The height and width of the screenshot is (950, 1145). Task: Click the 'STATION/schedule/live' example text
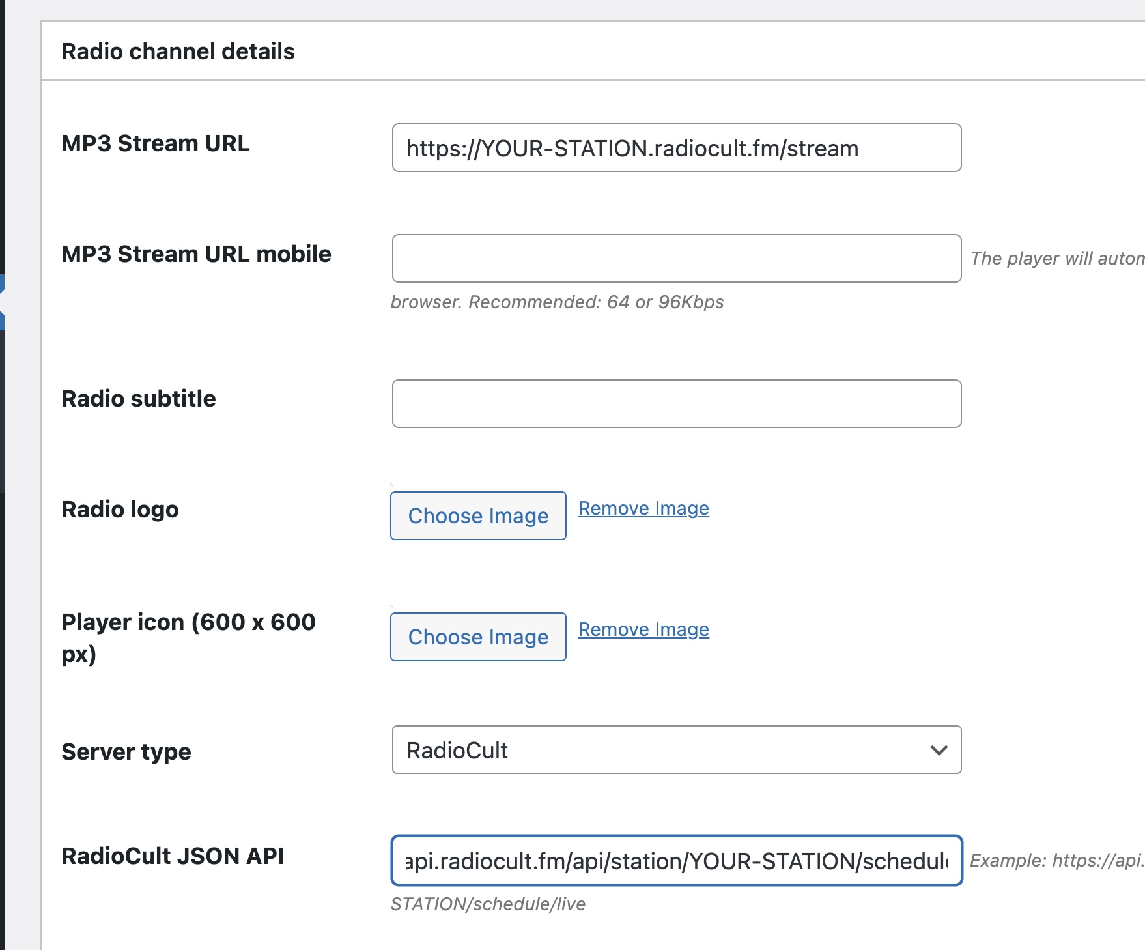pos(488,904)
